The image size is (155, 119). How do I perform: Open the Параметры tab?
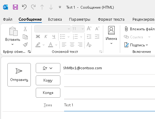pos(80,19)
